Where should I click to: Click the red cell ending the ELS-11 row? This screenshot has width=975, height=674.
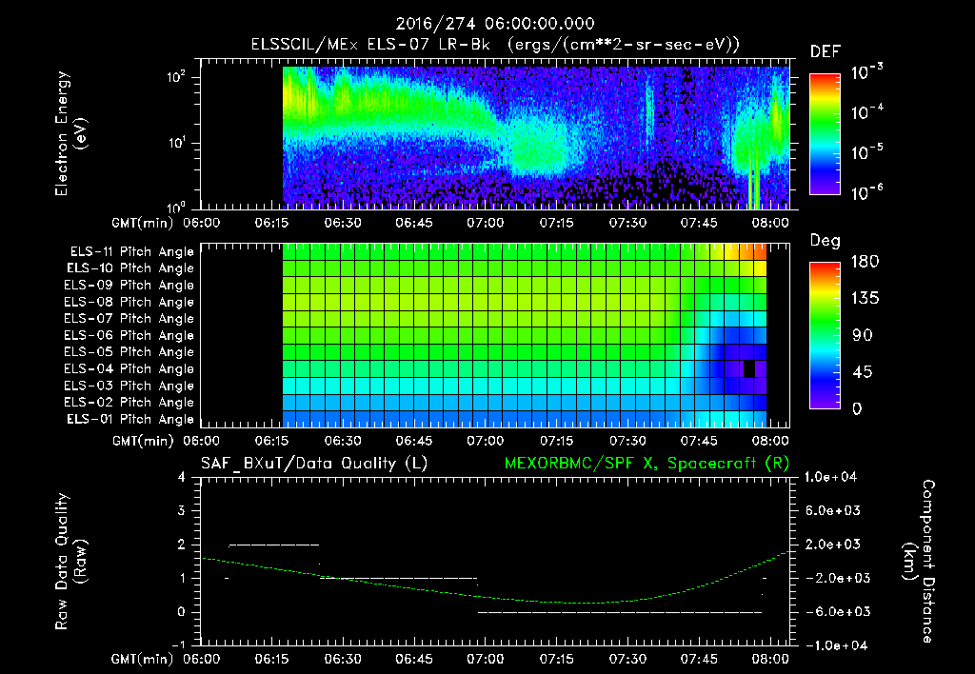[x=760, y=252]
